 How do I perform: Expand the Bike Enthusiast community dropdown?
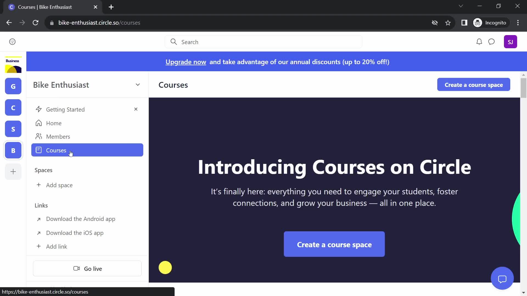click(138, 85)
